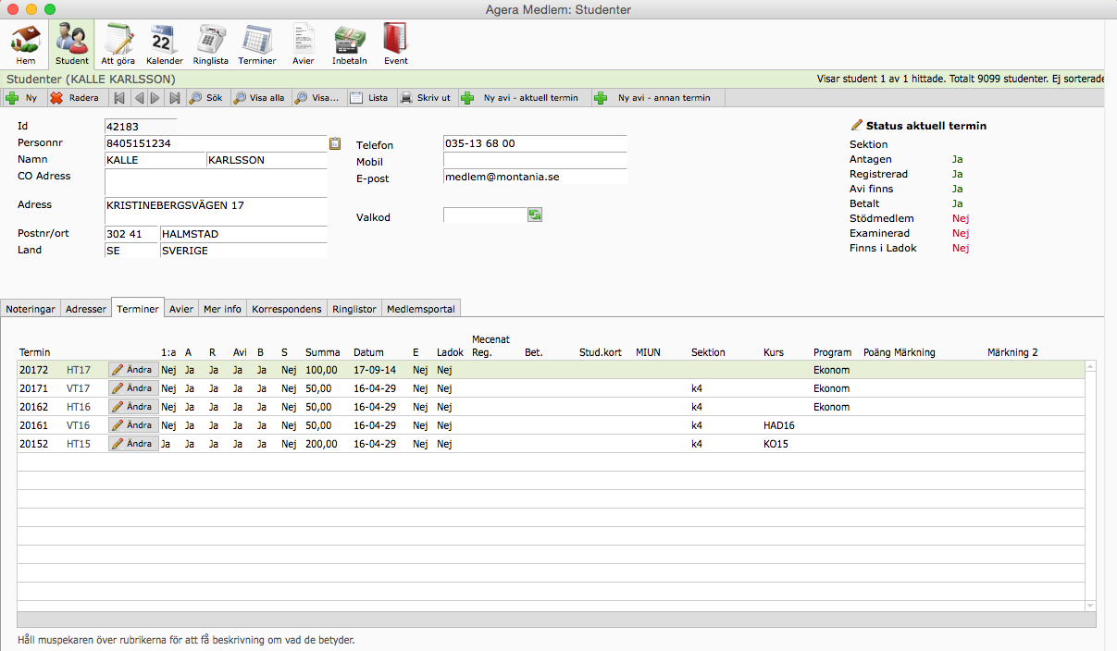Go to first record arrow
This screenshot has width=1117, height=651.
click(x=118, y=98)
